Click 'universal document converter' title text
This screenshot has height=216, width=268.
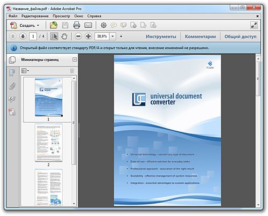click(x=176, y=99)
